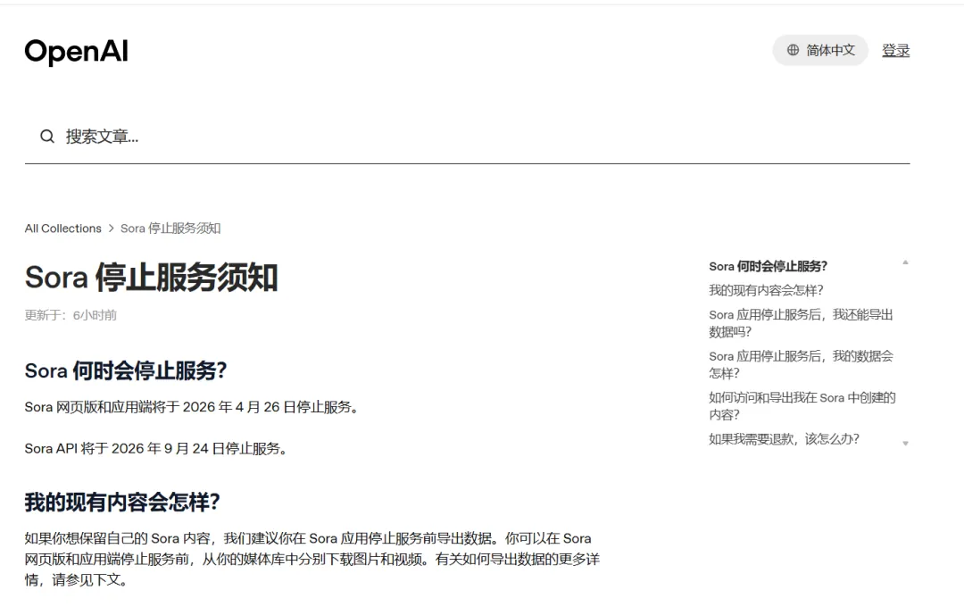
Task: Click the contents scroll up arrow
Action: click(905, 262)
